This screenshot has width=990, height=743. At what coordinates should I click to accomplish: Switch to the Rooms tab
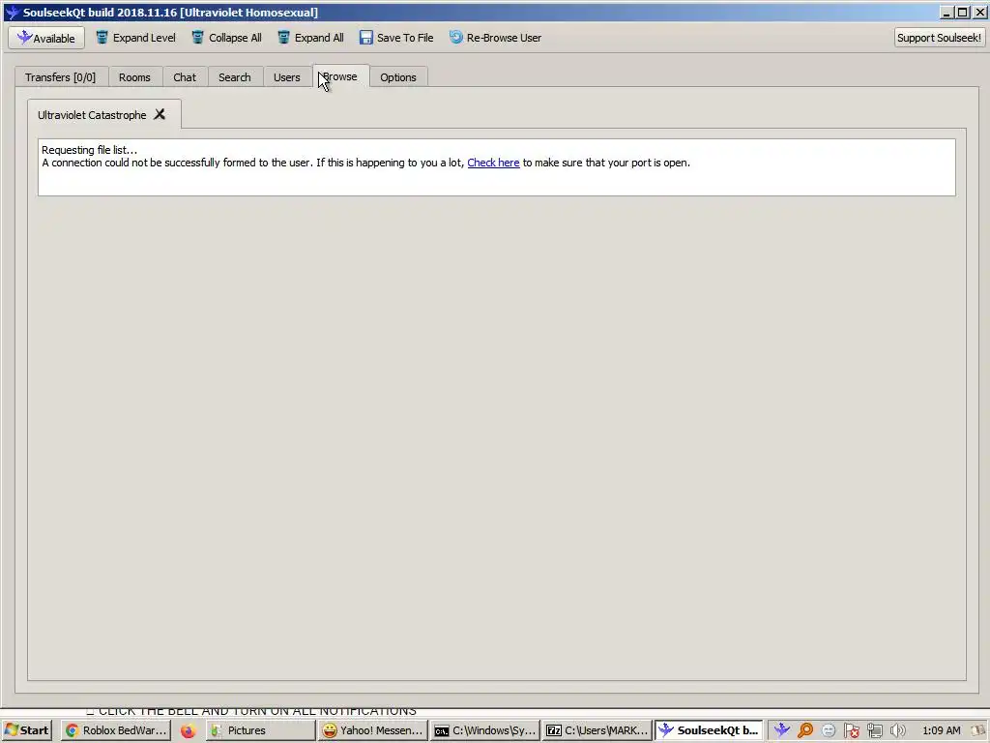[134, 77]
